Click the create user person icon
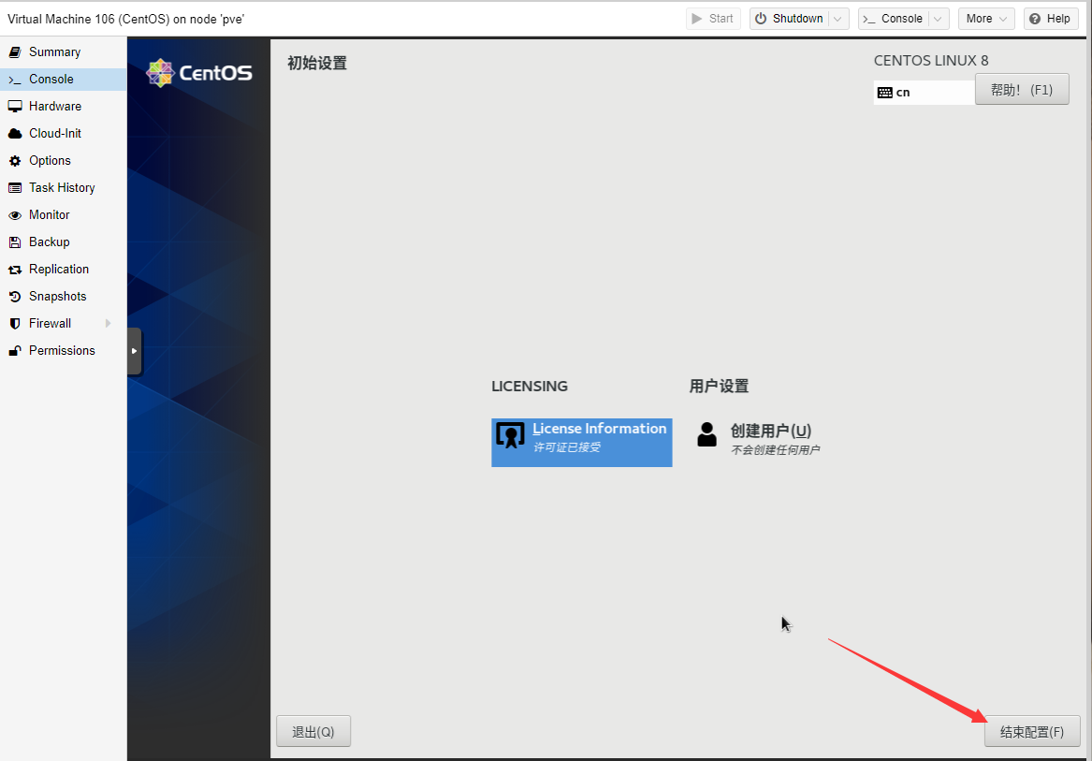 point(707,434)
